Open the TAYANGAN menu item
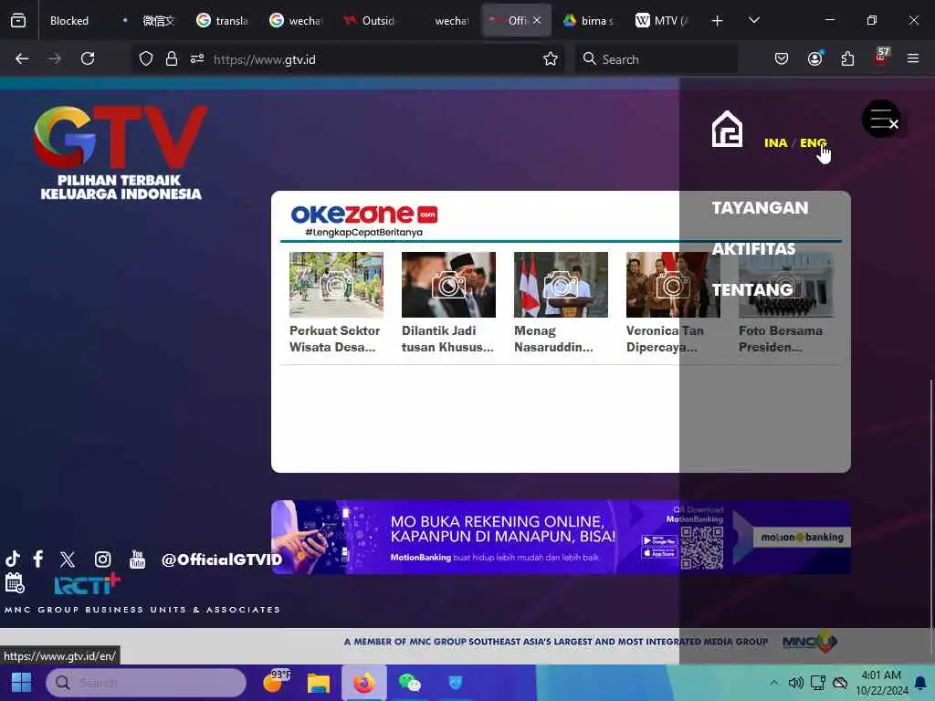 point(761,208)
